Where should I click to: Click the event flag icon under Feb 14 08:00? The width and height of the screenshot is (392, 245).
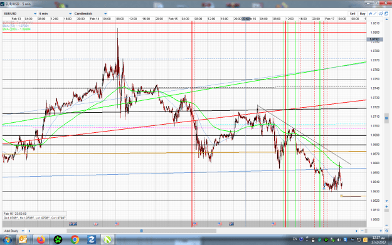(x=117, y=224)
